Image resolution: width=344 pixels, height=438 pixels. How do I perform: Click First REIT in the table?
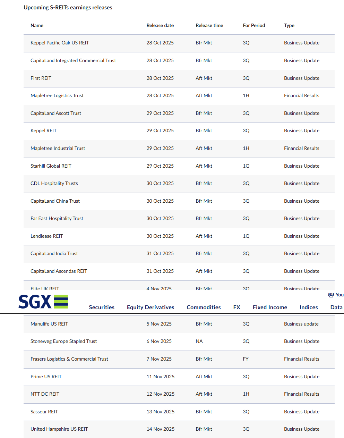click(x=41, y=78)
